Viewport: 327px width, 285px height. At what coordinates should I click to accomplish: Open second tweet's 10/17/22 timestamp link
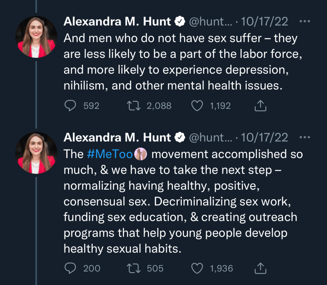pos(265,138)
